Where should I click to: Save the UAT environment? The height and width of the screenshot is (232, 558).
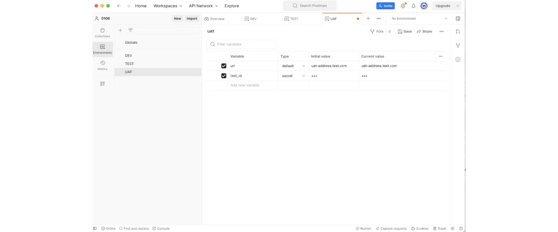[x=405, y=32]
